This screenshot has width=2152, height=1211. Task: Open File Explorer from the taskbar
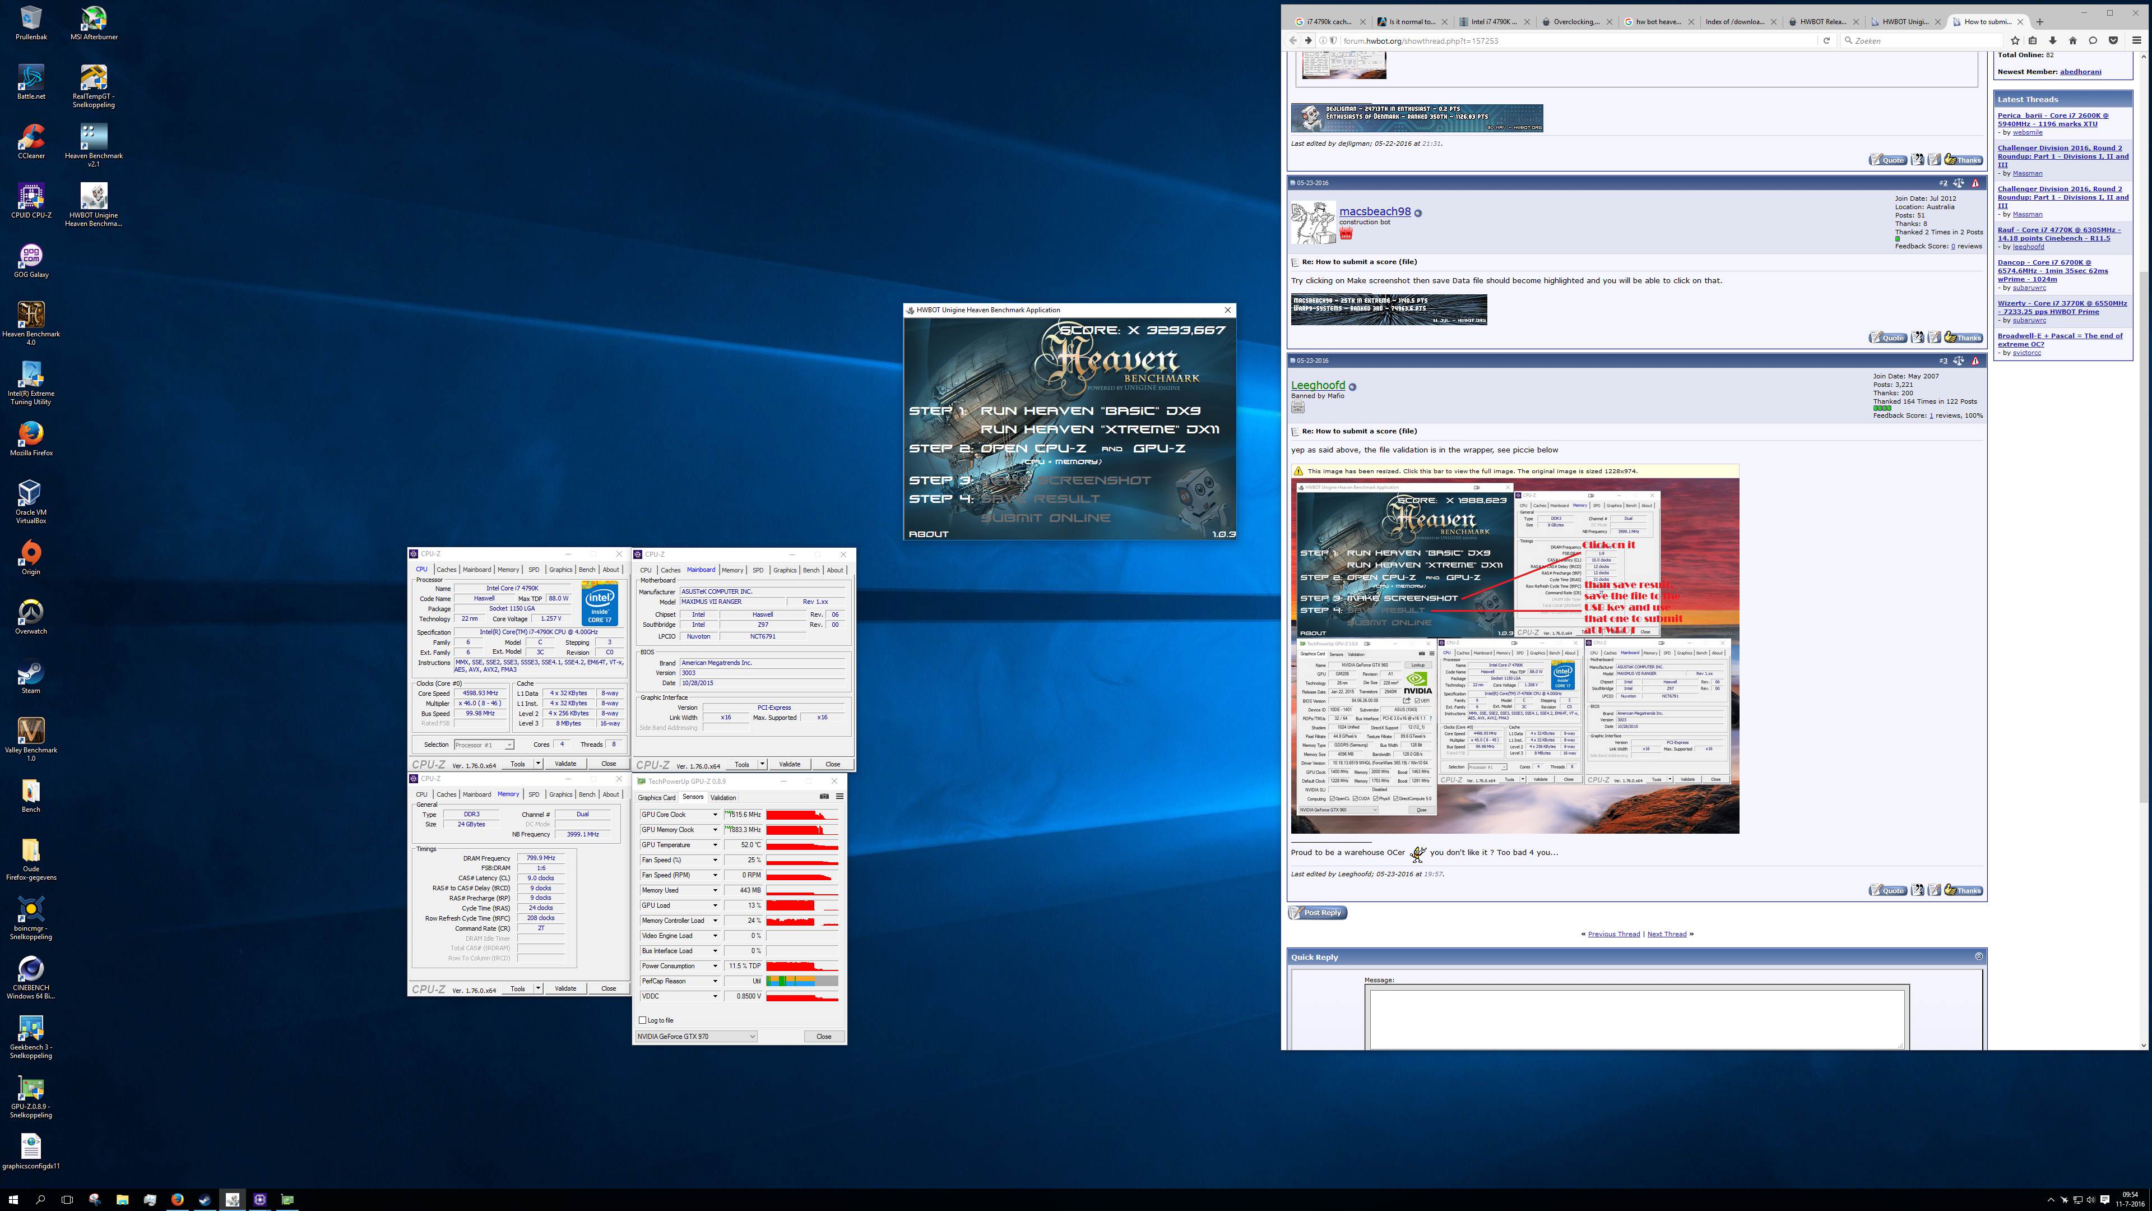[122, 1199]
